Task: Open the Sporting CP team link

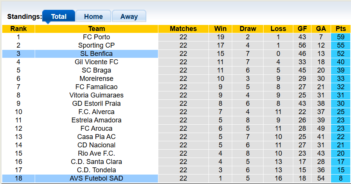Action: [x=97, y=45]
